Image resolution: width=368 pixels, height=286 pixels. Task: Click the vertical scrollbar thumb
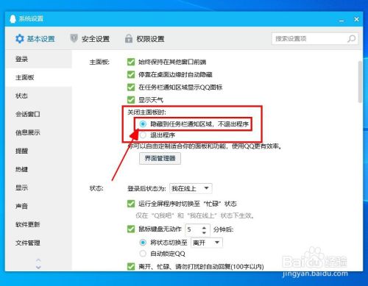pos(360,82)
